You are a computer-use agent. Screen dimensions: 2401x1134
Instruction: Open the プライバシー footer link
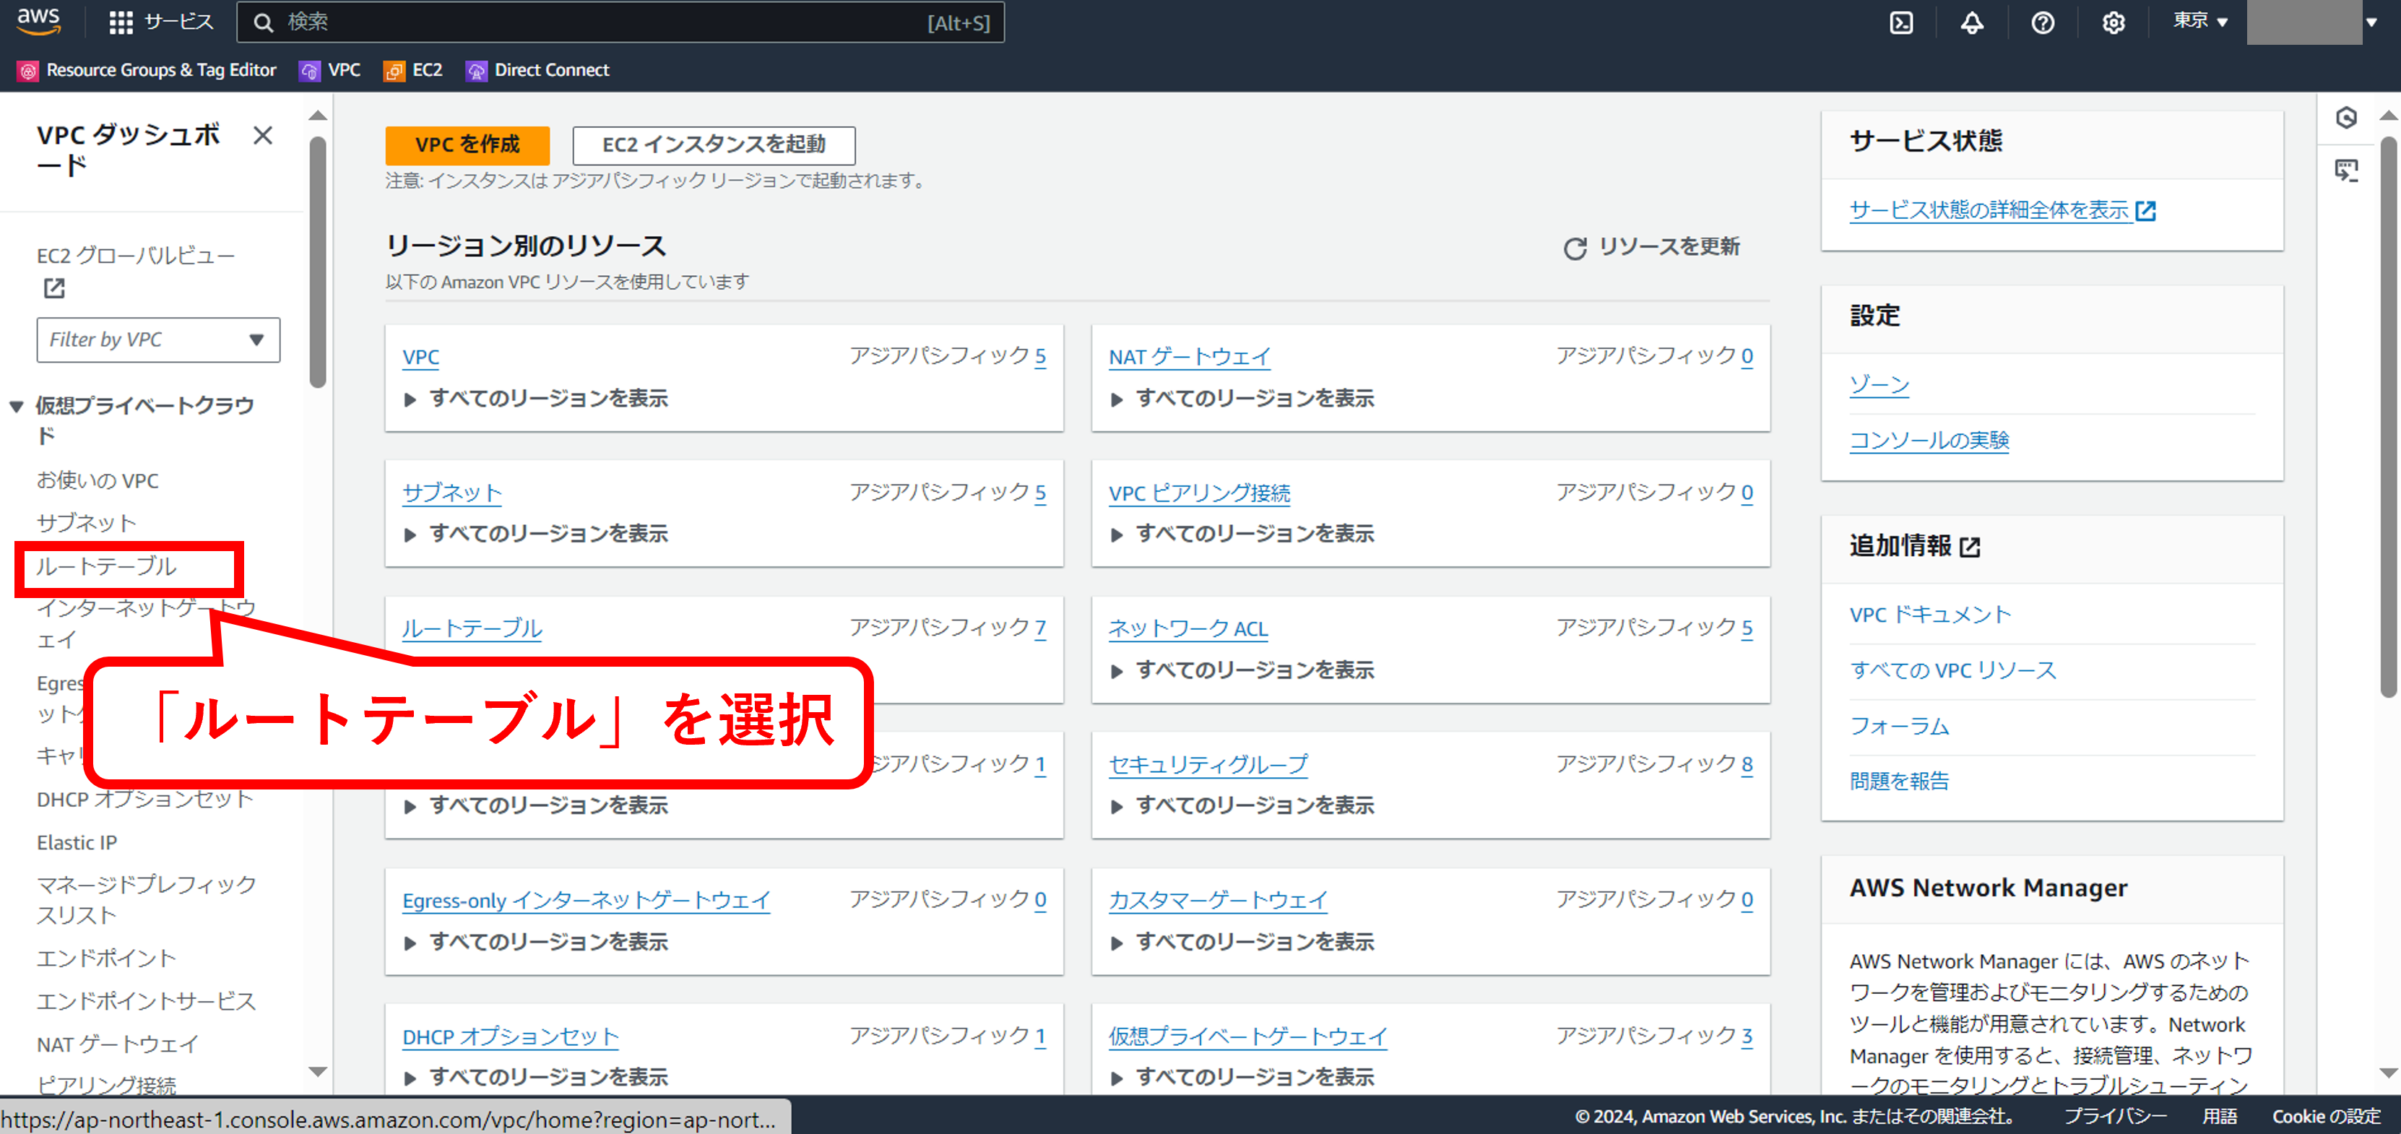(2115, 1116)
